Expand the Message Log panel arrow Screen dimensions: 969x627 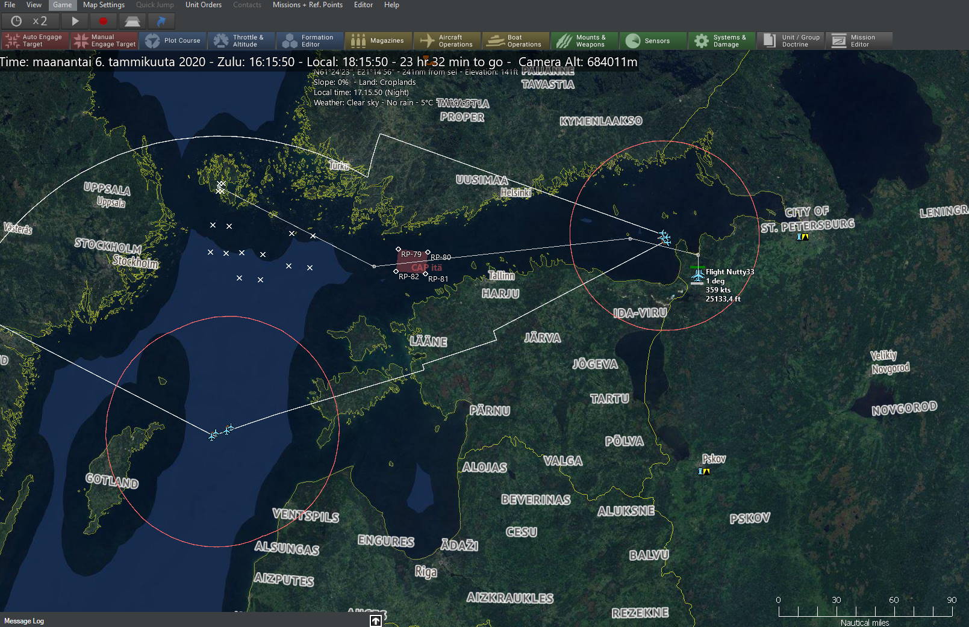(x=375, y=620)
